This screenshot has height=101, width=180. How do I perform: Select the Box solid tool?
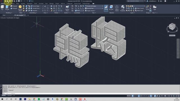2,8
